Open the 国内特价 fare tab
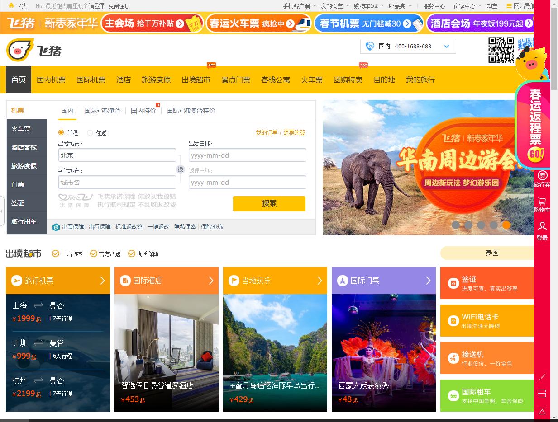This screenshot has height=422, width=558. pyautogui.click(x=144, y=110)
